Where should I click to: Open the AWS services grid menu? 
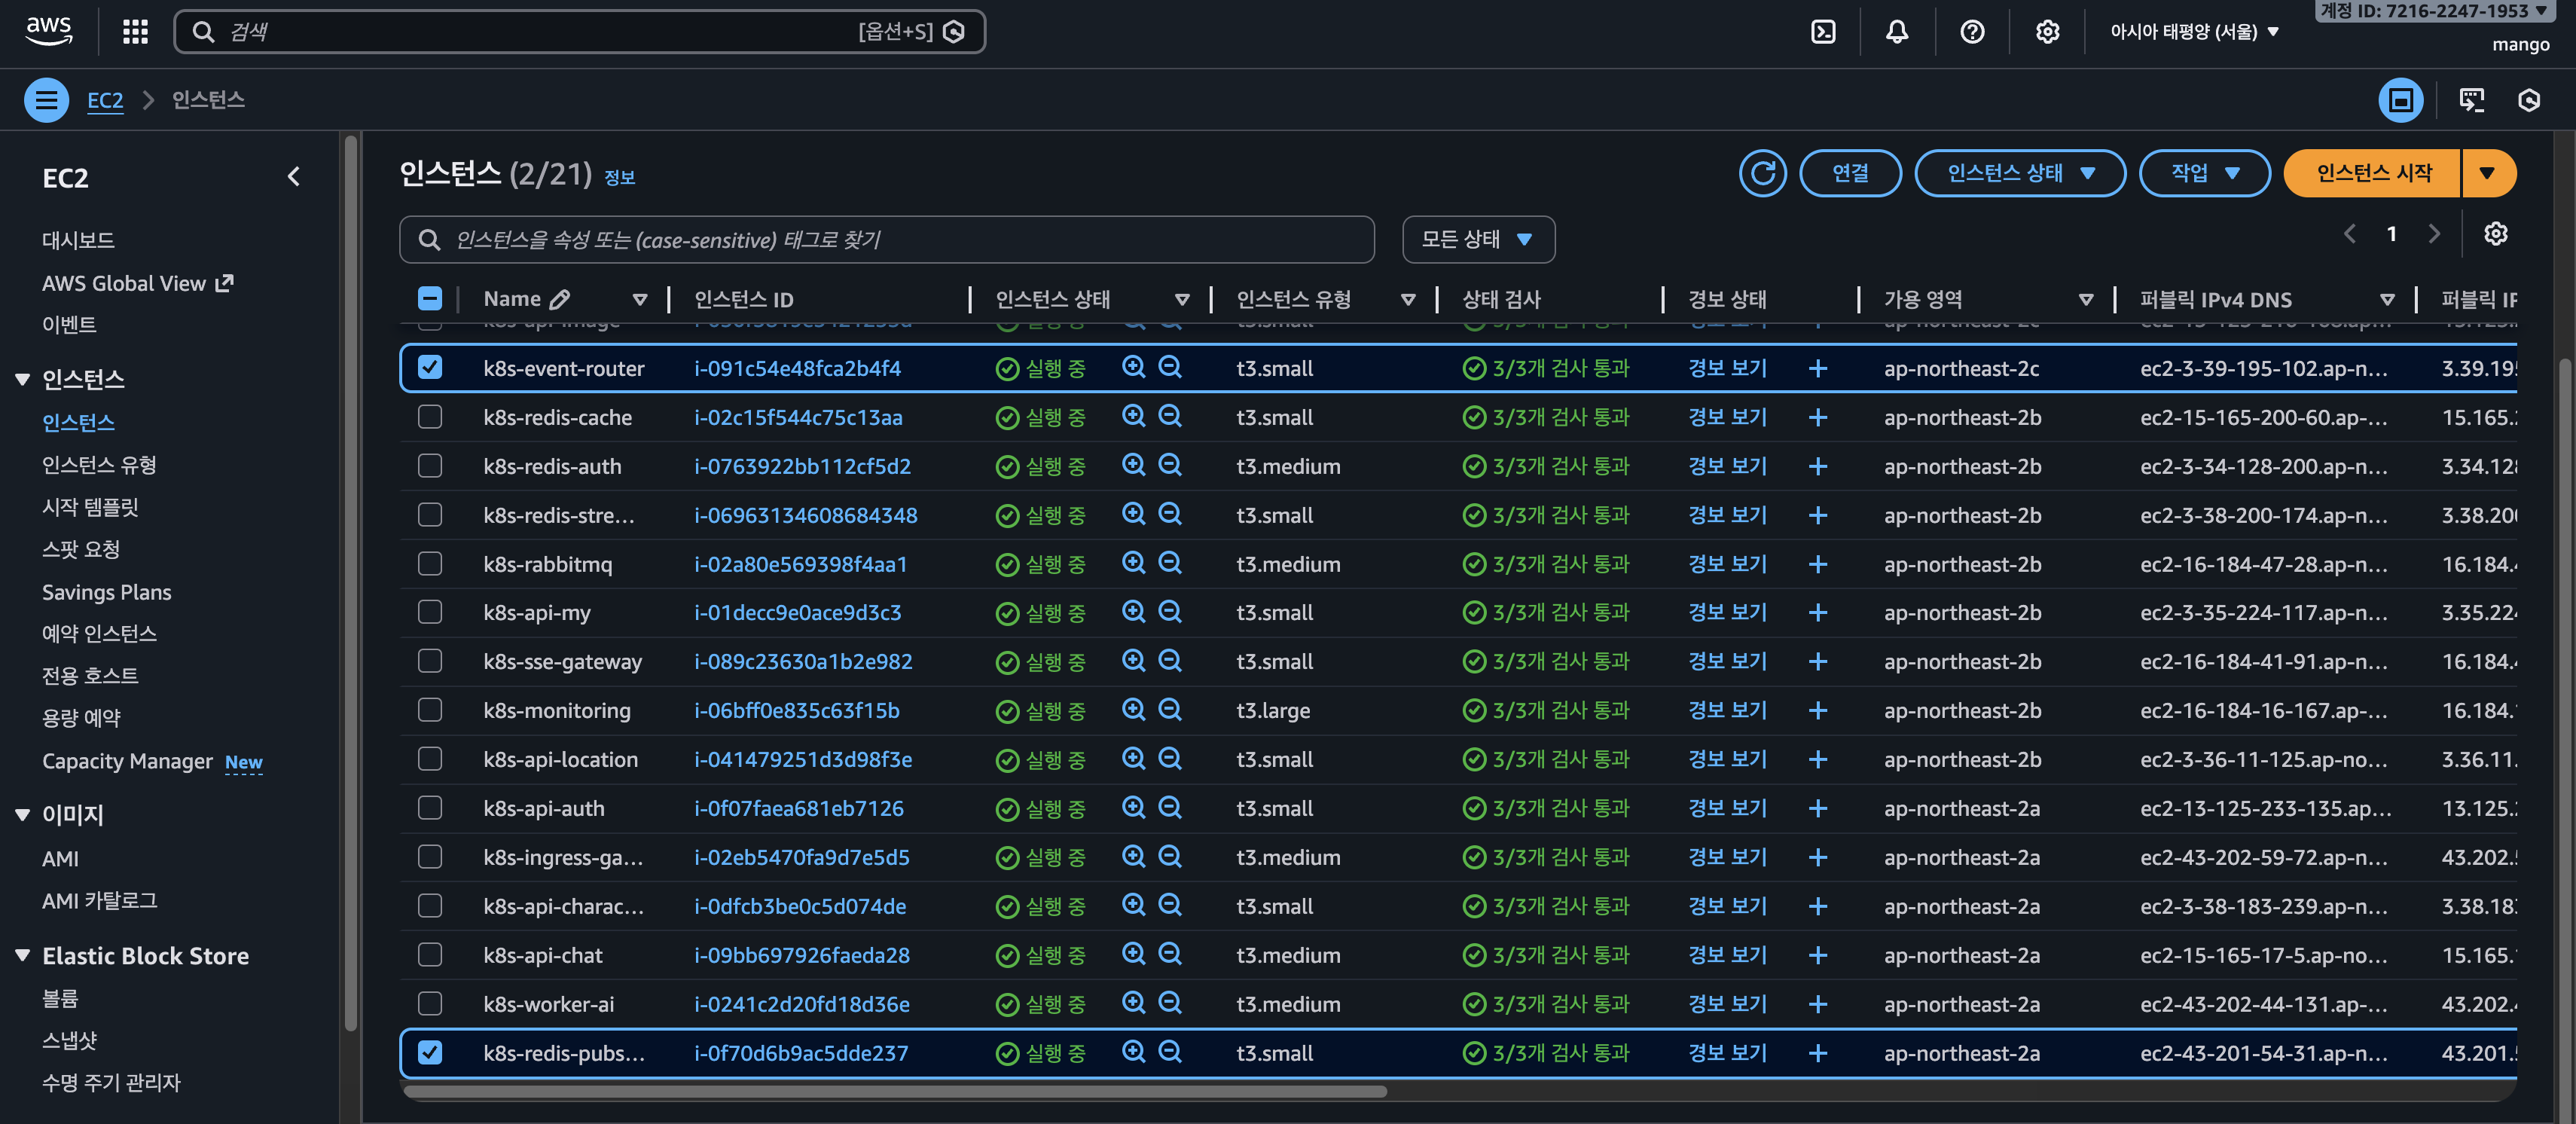coord(135,32)
